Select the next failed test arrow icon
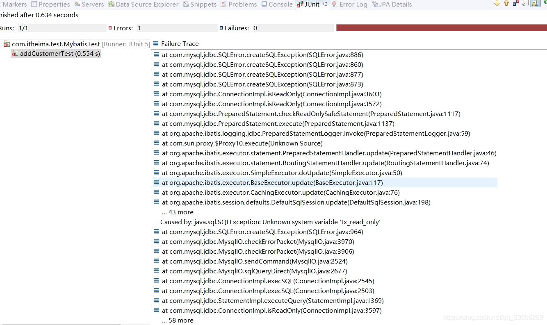Screen dimensions: 547x325 (497, 4)
